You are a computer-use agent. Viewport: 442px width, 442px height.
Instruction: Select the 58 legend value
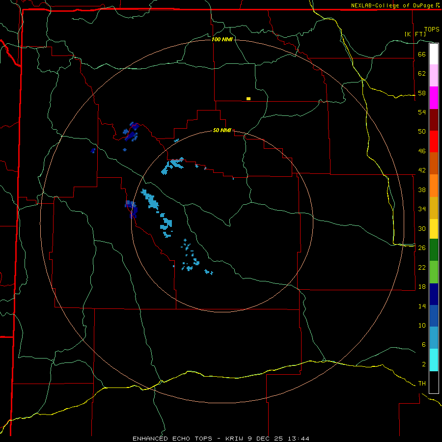422,93
